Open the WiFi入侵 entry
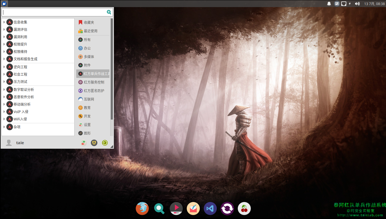Viewport: 386px width, 219px height. click(38, 119)
